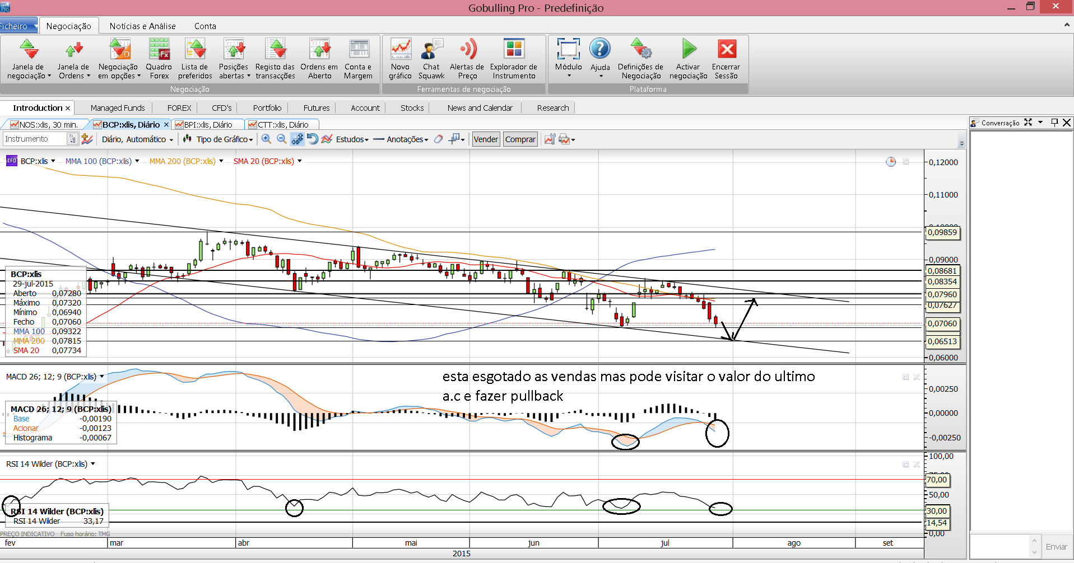Show Ordens em Aberto

click(319, 59)
